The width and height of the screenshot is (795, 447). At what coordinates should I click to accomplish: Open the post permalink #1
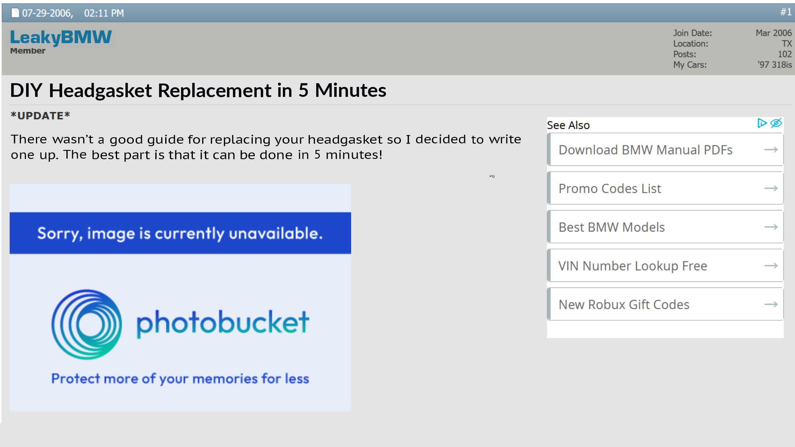(785, 12)
